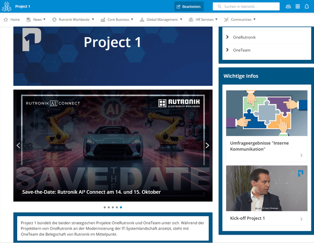Expand the Global Management dropdown arrow
Image resolution: width=314 pixels, height=243 pixels.
(181, 19)
